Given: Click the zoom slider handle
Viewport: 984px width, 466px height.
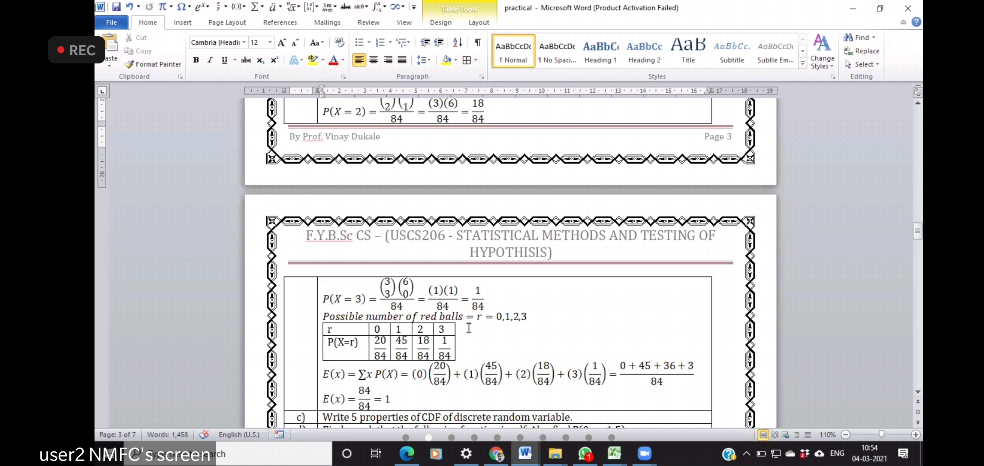Looking at the screenshot, I should tap(881, 435).
